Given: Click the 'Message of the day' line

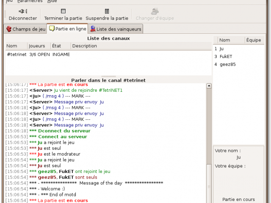Looking at the screenshot, I should tap(84, 183).
